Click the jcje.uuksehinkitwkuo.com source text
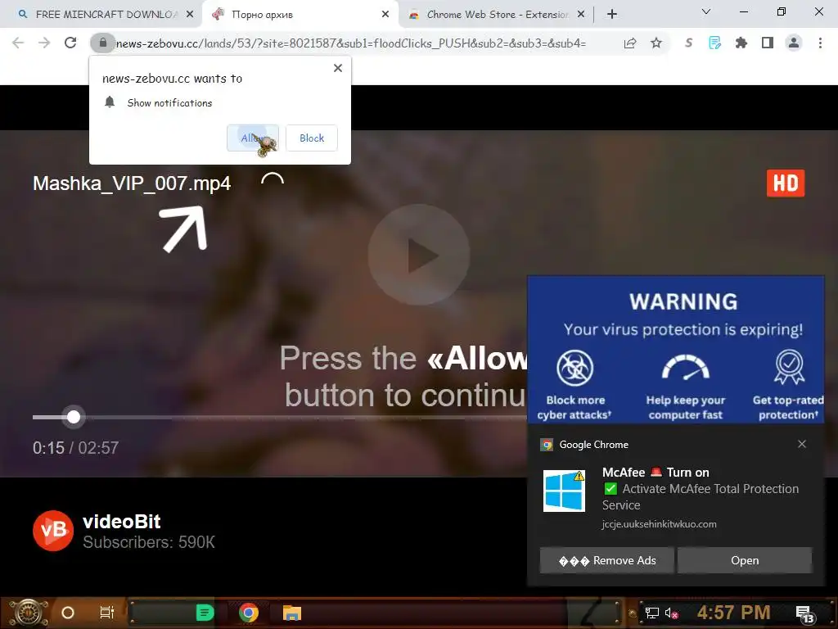This screenshot has width=838, height=629. 659,524
